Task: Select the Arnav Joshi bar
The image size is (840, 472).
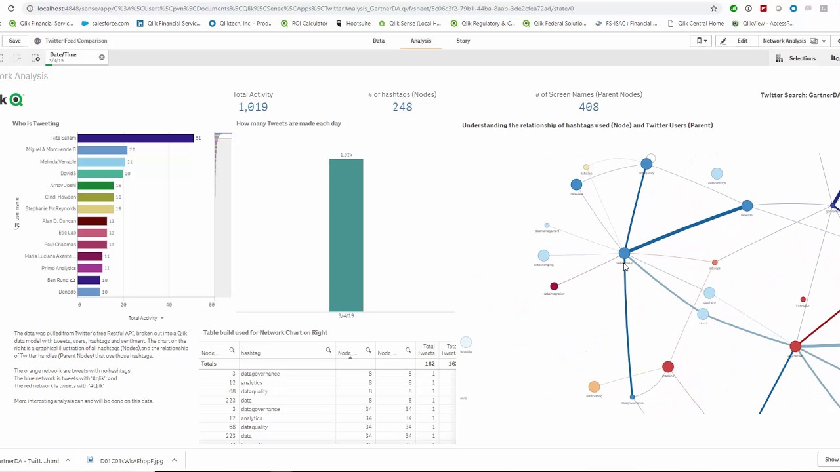Action: pos(96,186)
